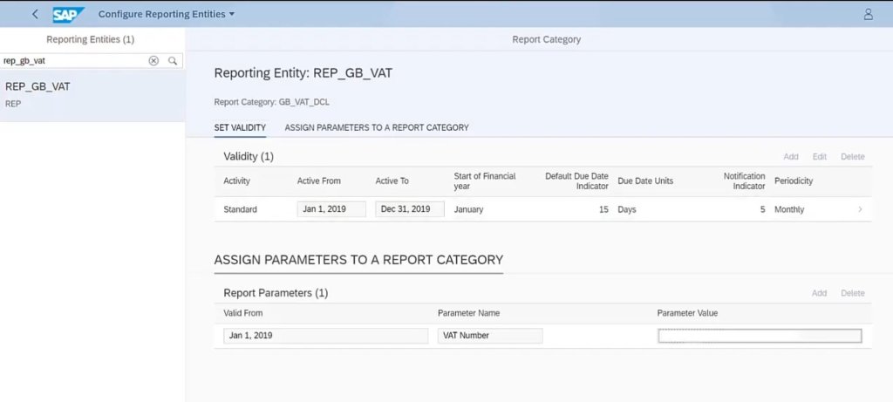Click the search magnifier icon
The width and height of the screenshot is (893, 402).
173,61
